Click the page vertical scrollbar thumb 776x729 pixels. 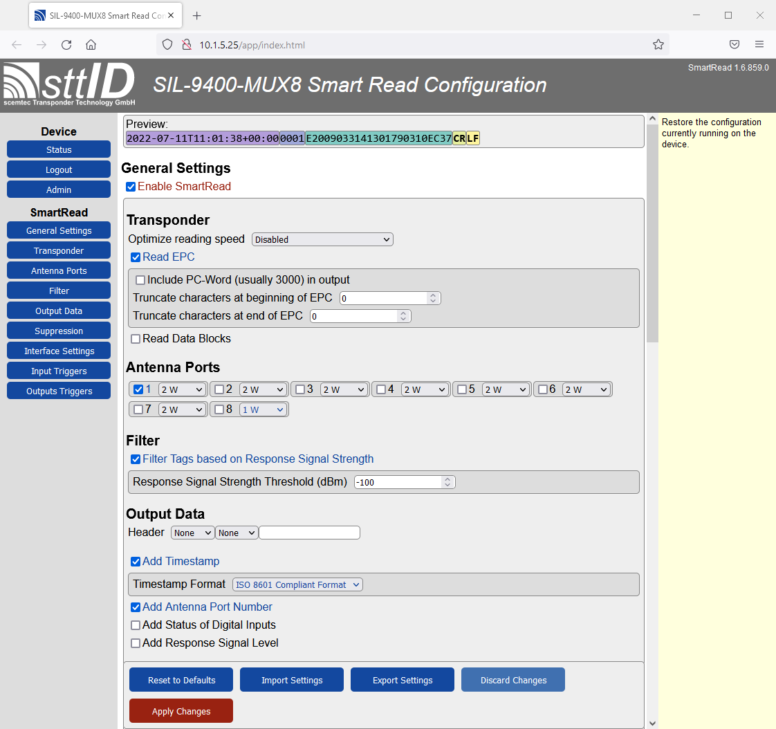pyautogui.click(x=652, y=232)
